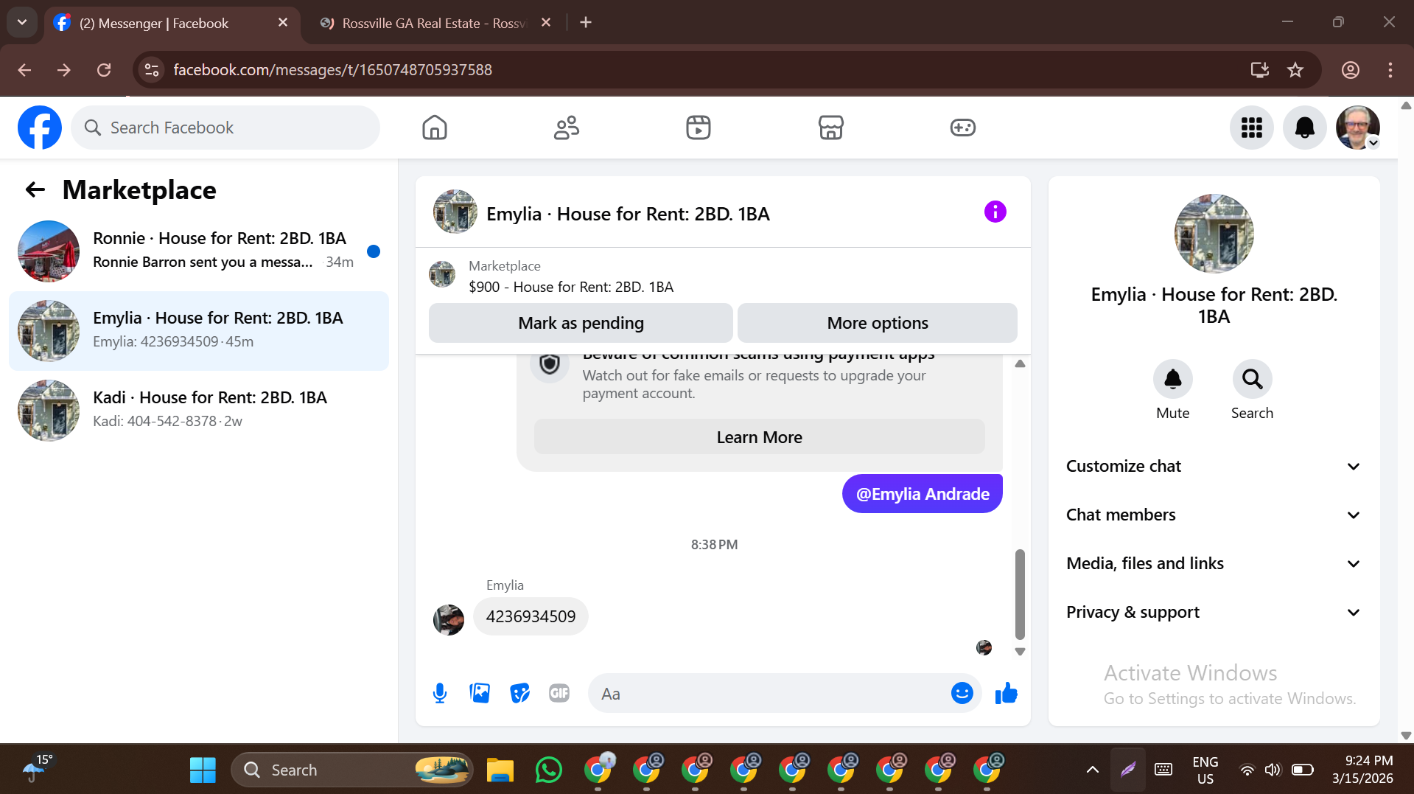Close the Rossville GA Real Estate tab
Viewport: 1414px width, 794px height.
pyautogui.click(x=546, y=23)
